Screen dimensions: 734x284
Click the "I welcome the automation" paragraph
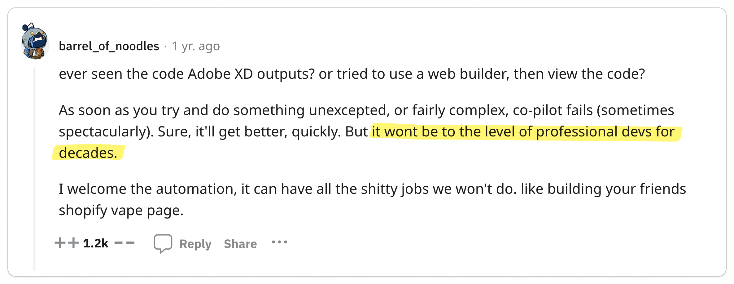[373, 200]
